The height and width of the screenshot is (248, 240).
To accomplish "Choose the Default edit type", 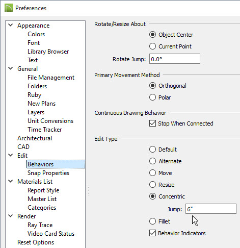I will 152,150.
